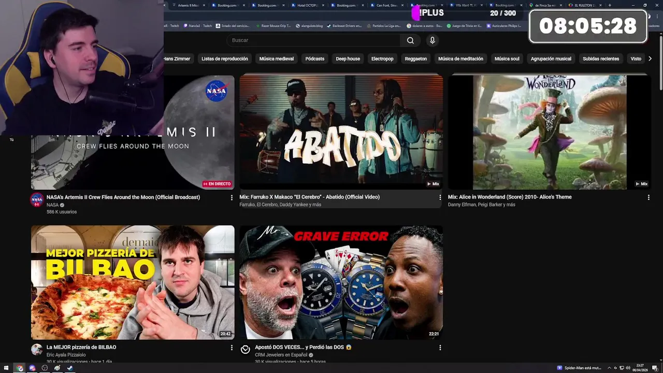
Task: Activate voice search microphone icon
Action: [x=433, y=40]
